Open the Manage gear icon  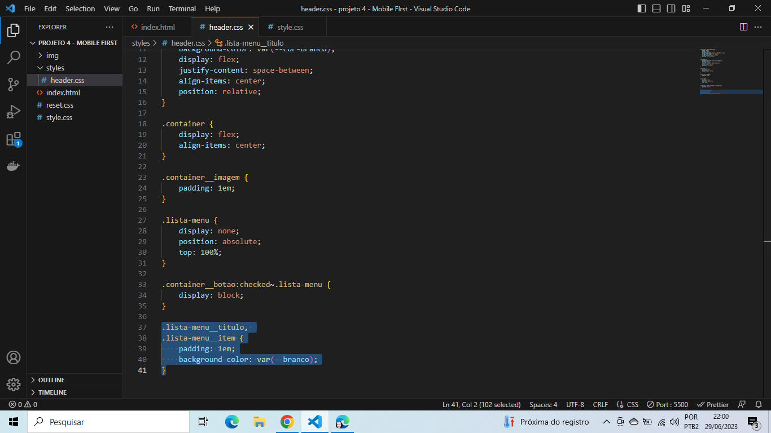click(x=14, y=385)
